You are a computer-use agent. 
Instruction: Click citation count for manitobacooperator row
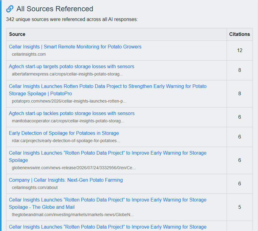240,117
